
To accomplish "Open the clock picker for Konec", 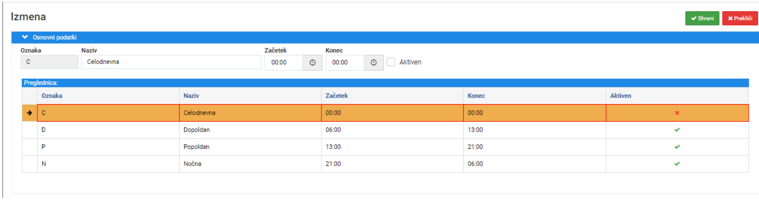I will [373, 62].
